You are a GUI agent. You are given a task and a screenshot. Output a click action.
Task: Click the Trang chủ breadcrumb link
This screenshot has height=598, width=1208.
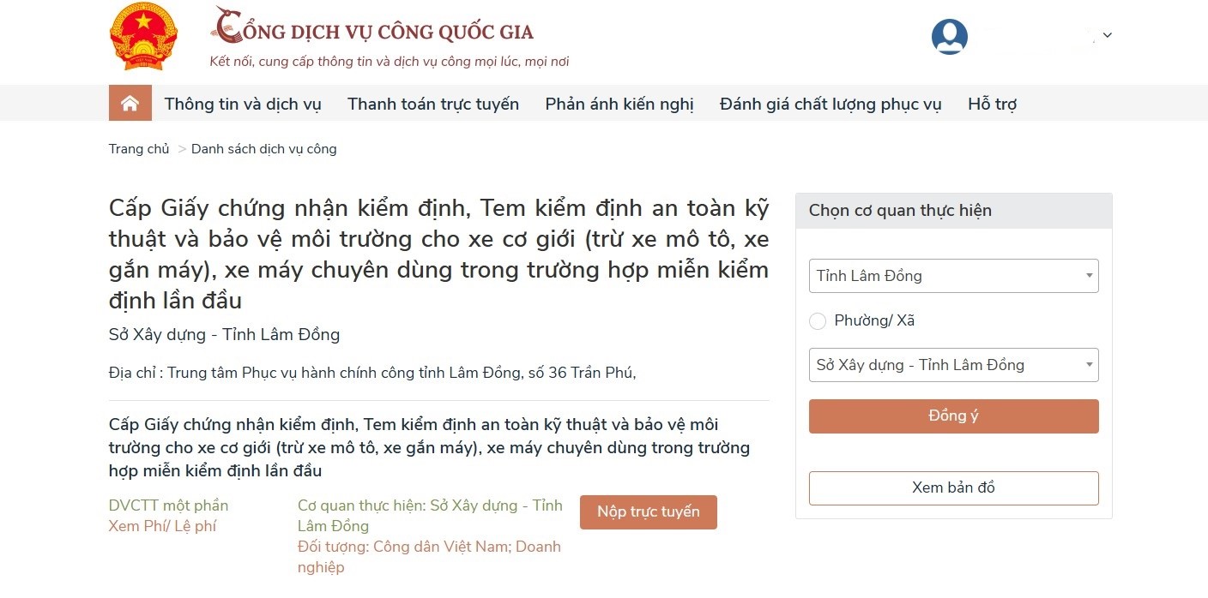[139, 149]
